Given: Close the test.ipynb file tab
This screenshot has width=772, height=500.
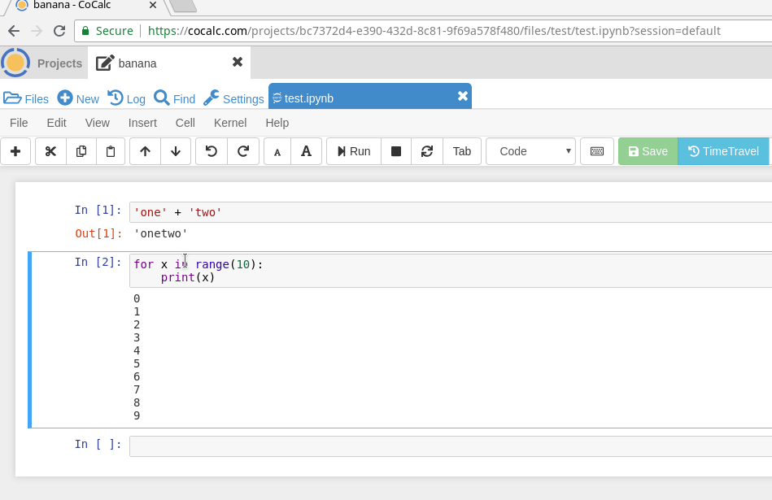Looking at the screenshot, I should pos(462,96).
